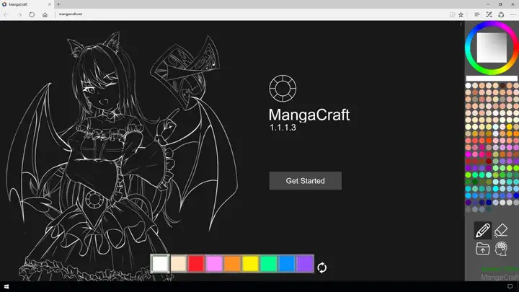Viewport: 519px width, 292px height.
Task: Pick the pink swatch in bottom palette
Action: point(214,264)
